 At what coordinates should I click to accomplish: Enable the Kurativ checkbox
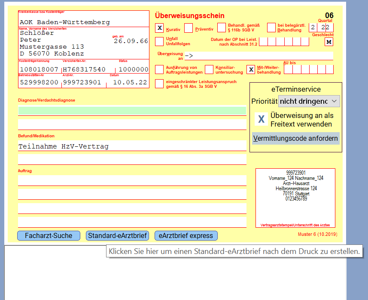point(159,28)
